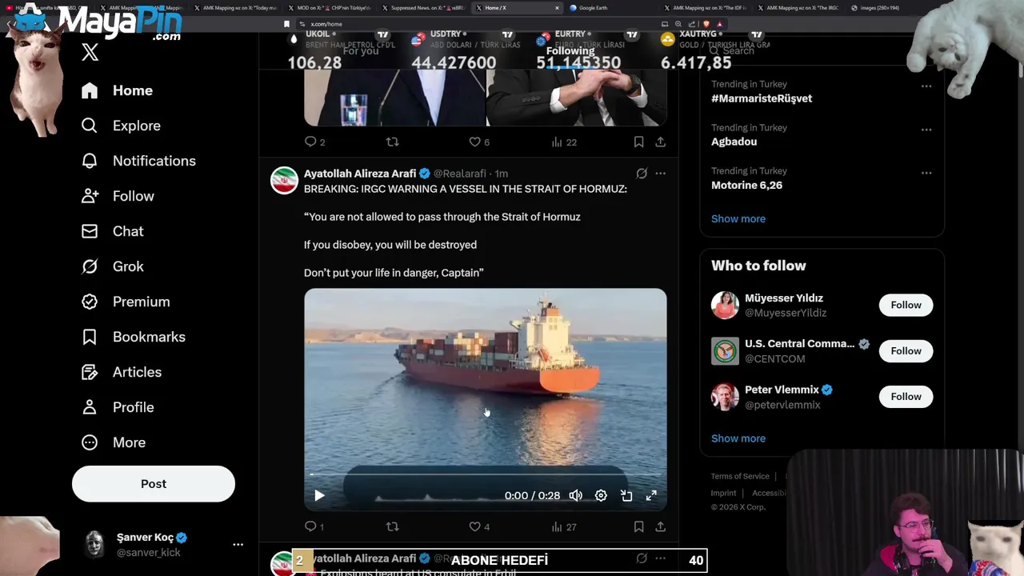Bookmark the IRGC warning tweet
The image size is (1024, 576).
click(638, 526)
